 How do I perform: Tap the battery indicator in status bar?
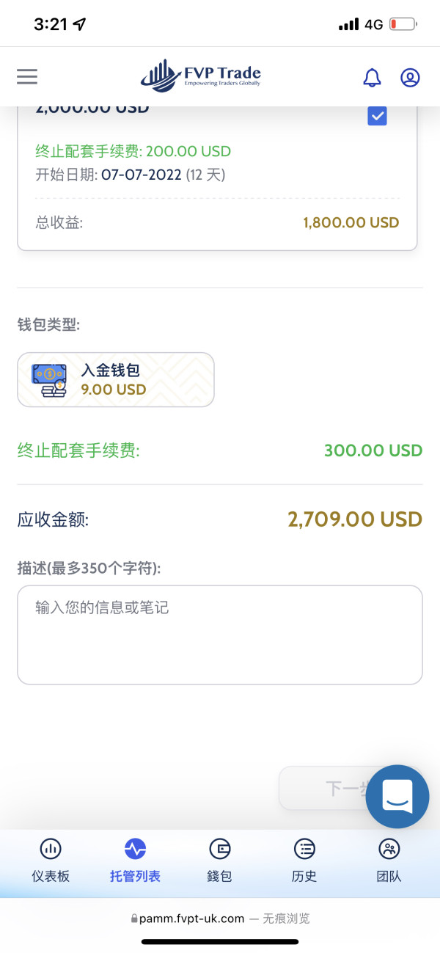pyautogui.click(x=403, y=24)
